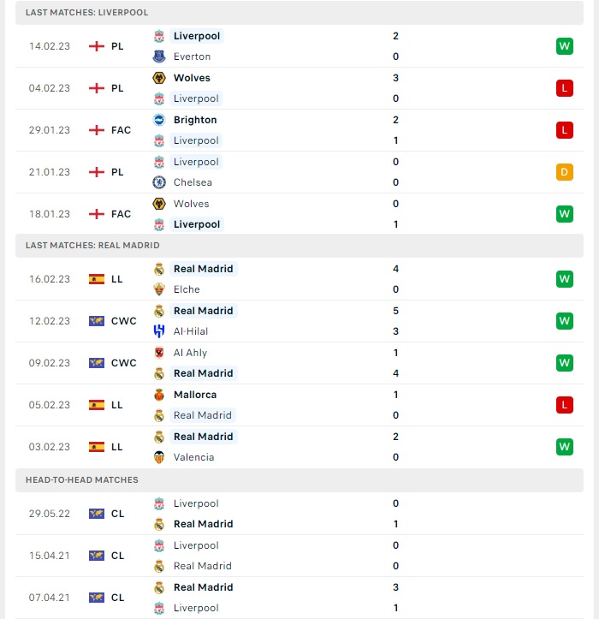The height and width of the screenshot is (619, 599).
Task: Open the Wolves team name on 04.02.23
Action: (192, 78)
